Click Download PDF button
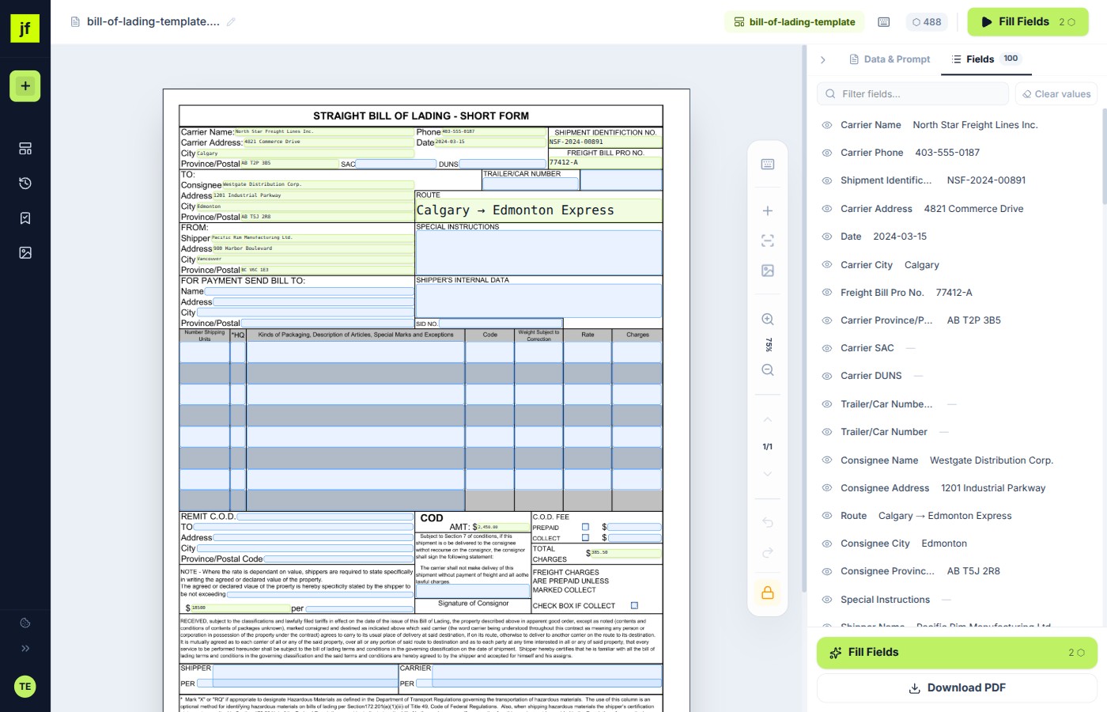 957,688
